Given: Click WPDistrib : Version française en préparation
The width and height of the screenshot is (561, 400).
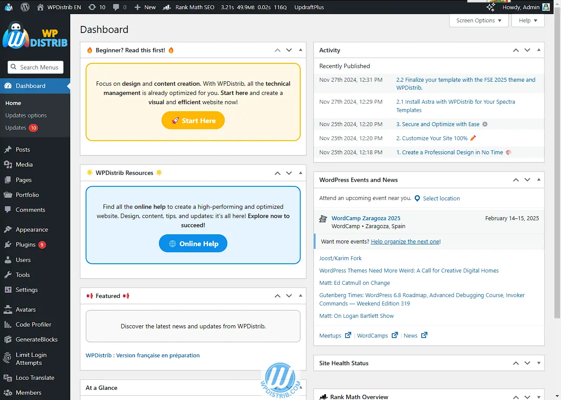Looking at the screenshot, I should [x=143, y=355].
